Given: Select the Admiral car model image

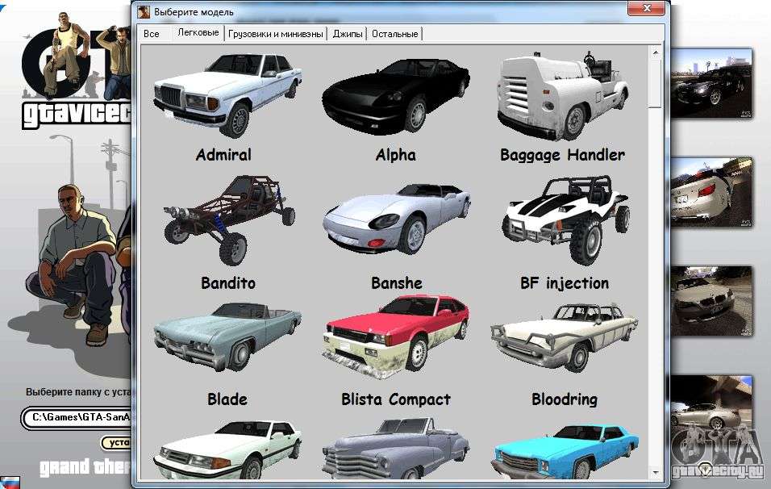Looking at the screenshot, I should 227,95.
